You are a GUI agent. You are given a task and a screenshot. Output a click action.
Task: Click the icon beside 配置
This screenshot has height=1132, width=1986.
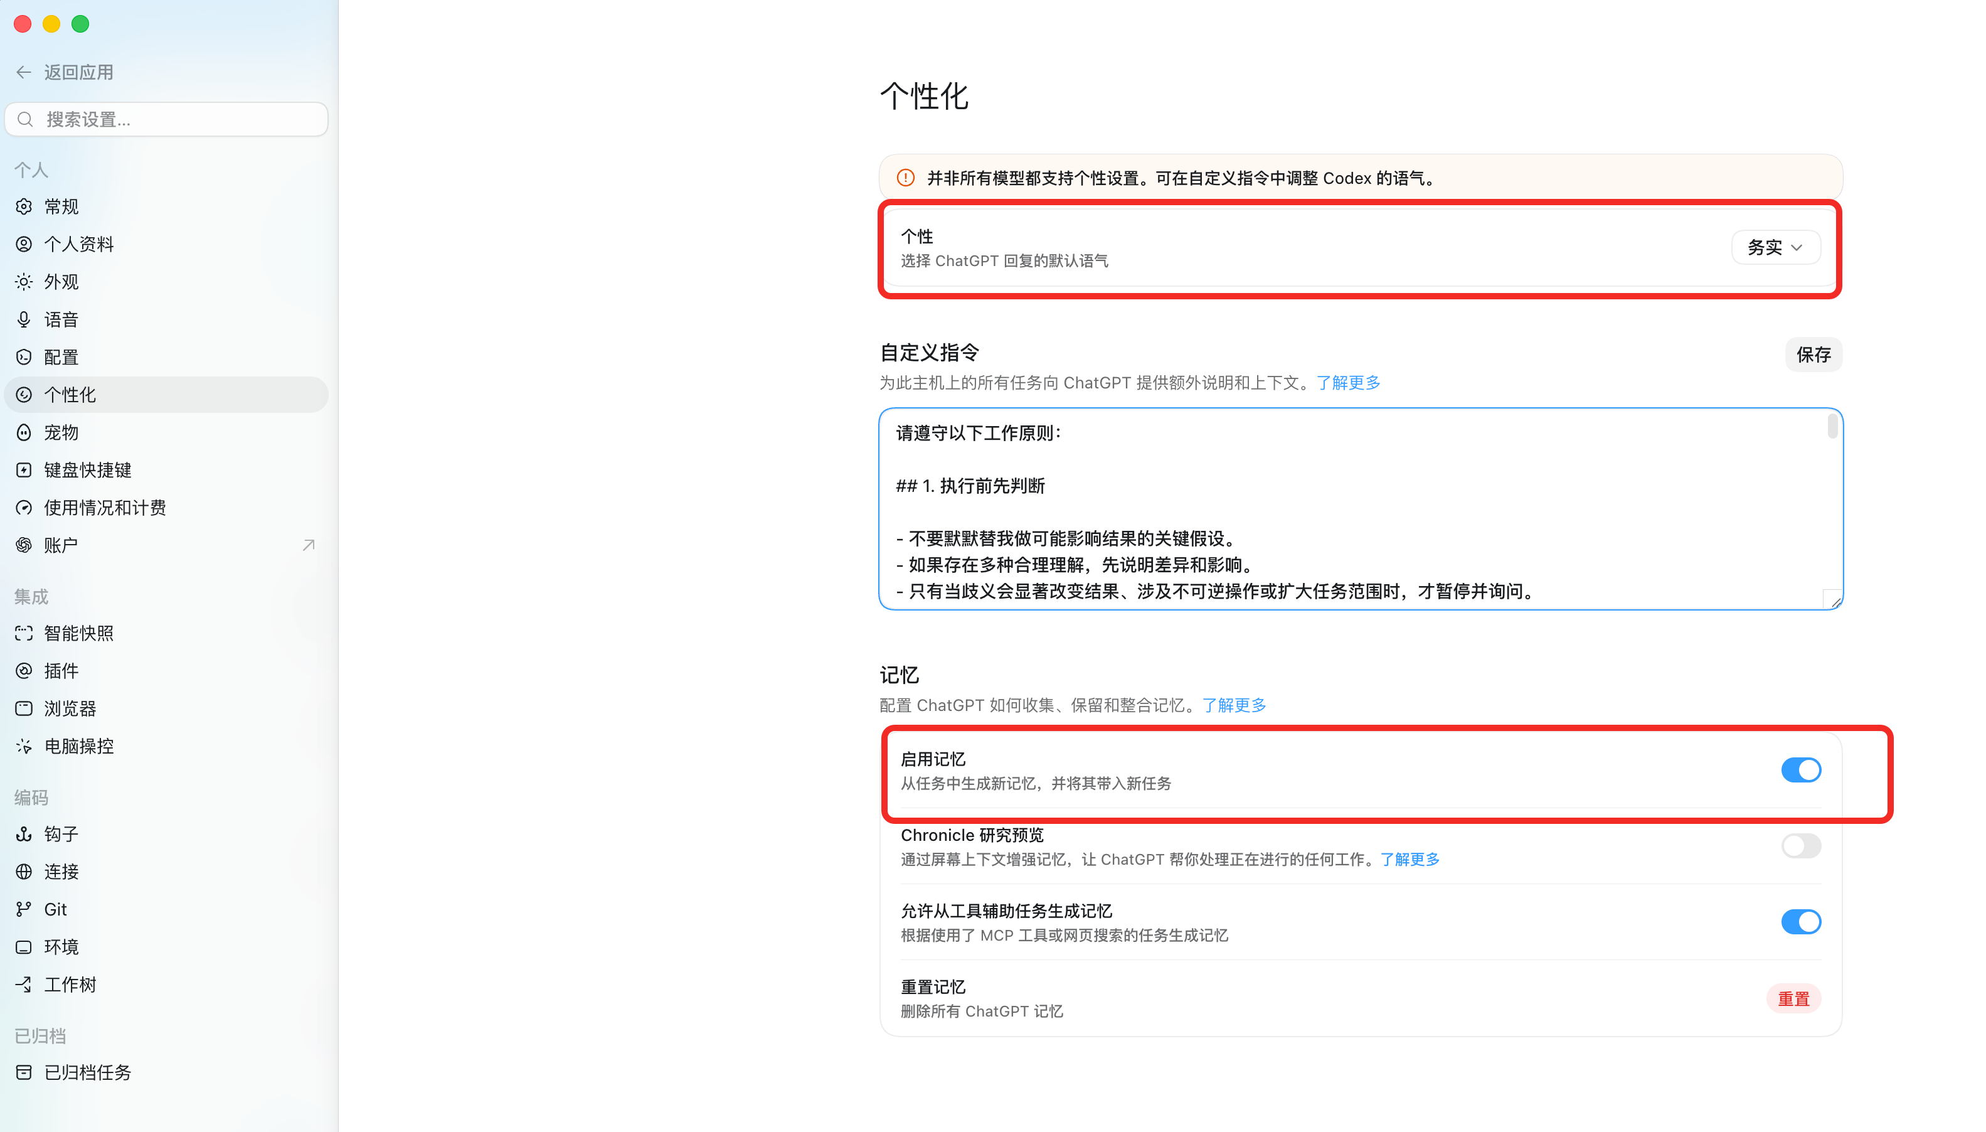point(24,358)
